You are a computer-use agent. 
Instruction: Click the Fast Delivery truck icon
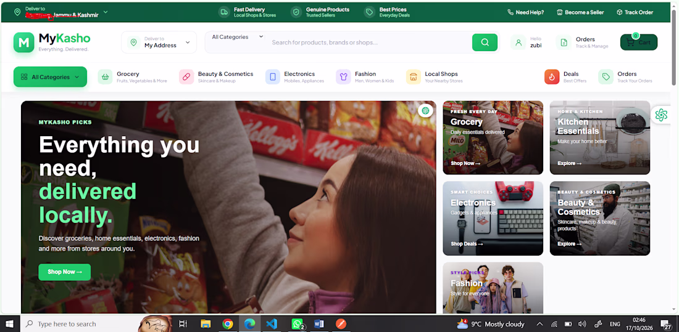click(224, 12)
